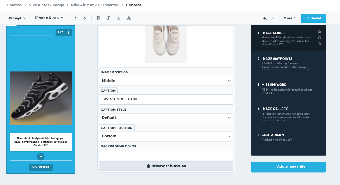
Task: Increase font size with large A icon
Action: point(129,18)
